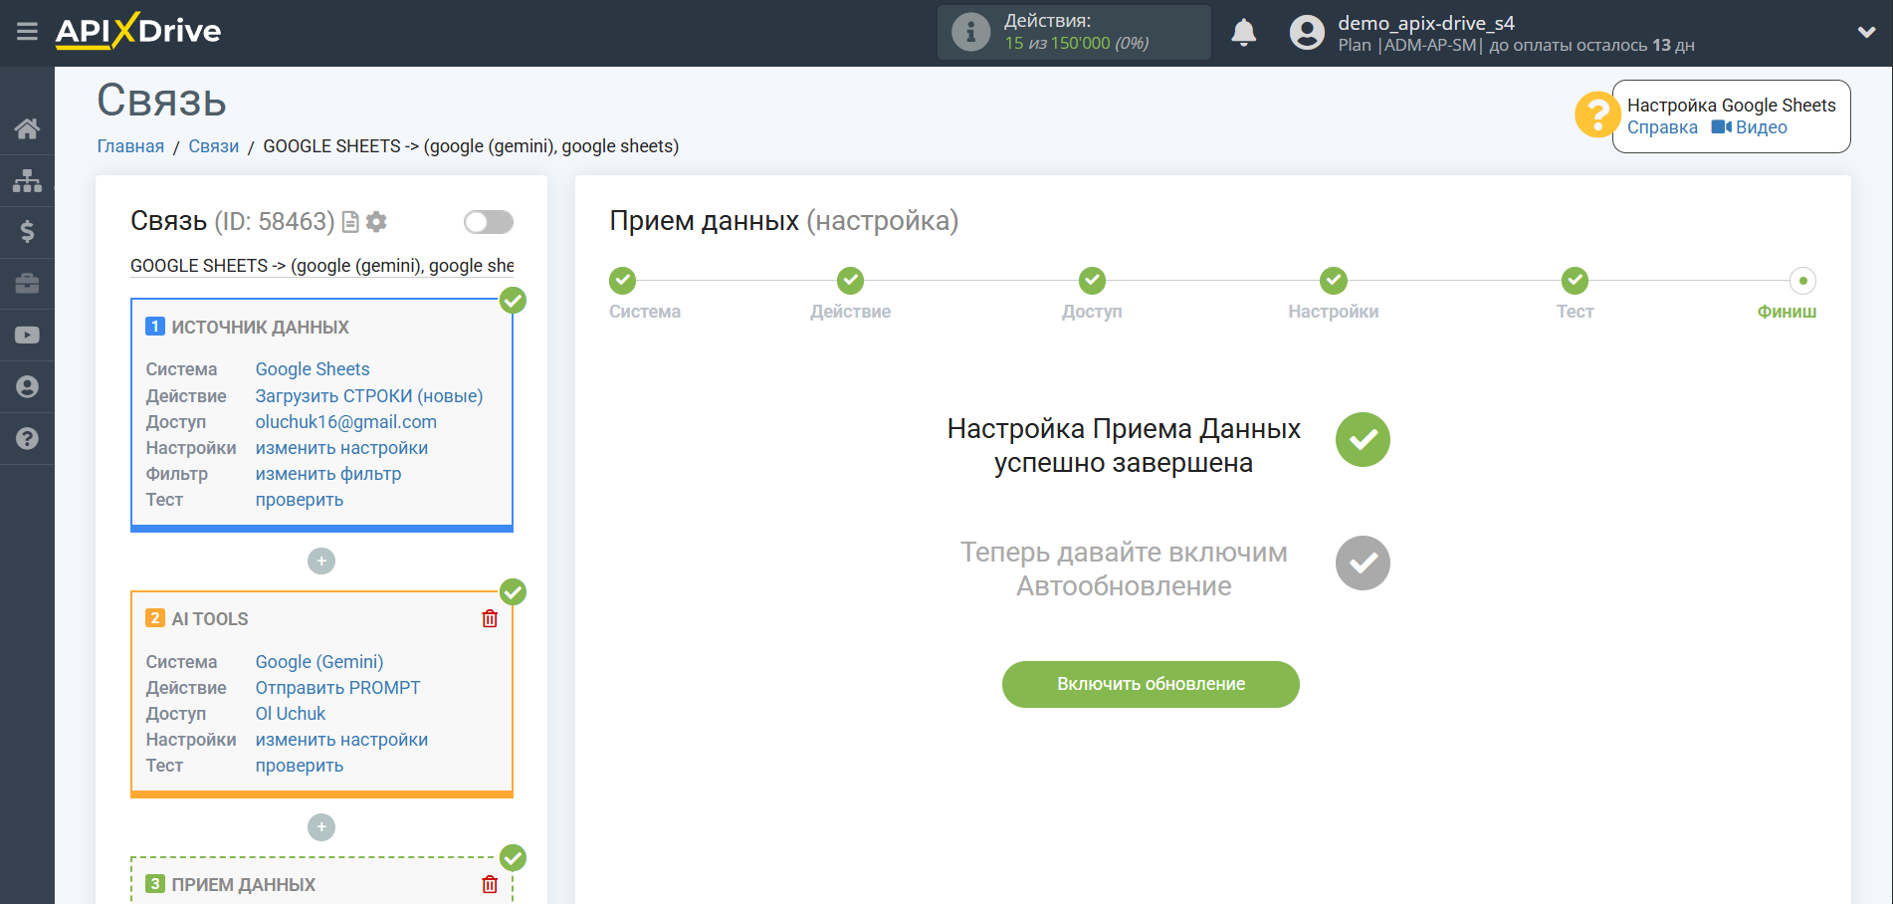Viewport: 1893px width, 904px height.
Task: Click the document icon next to the connection title
Action: pos(349,221)
